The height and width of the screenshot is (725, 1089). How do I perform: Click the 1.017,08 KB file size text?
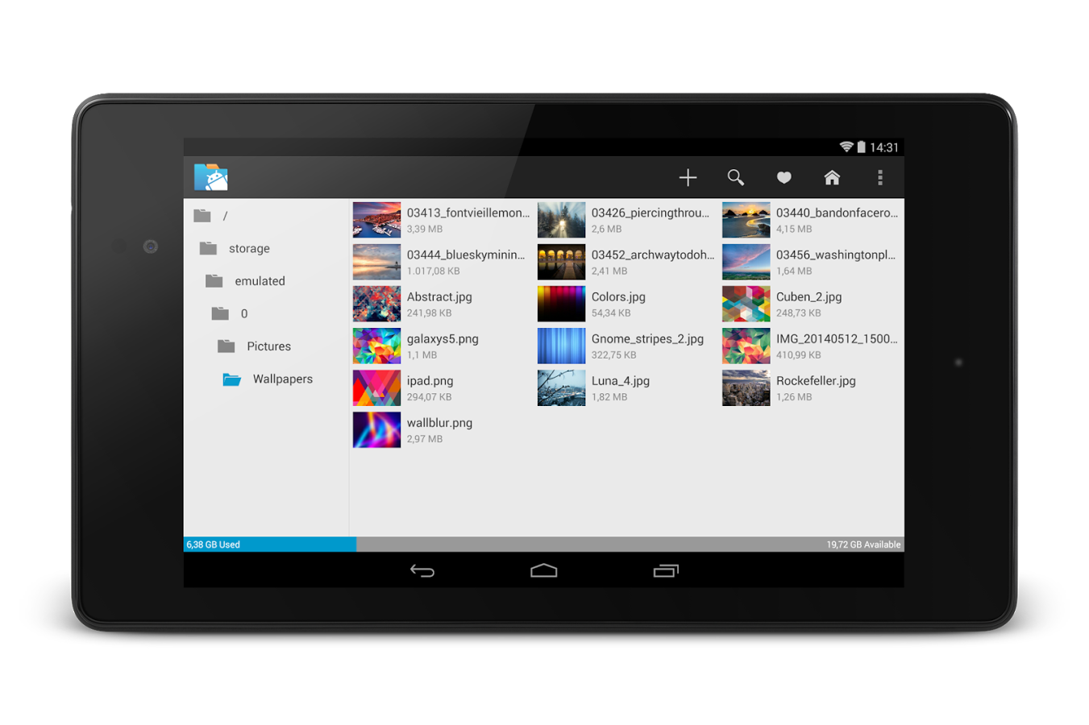(x=434, y=271)
